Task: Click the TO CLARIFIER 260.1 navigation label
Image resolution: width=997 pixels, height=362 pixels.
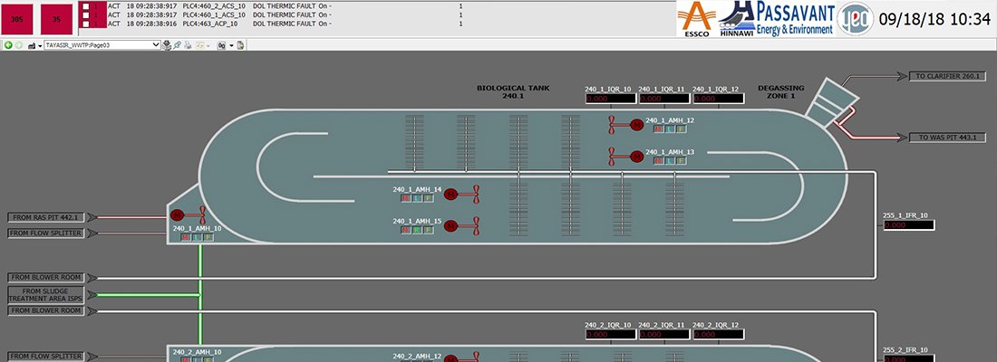Action: [947, 77]
